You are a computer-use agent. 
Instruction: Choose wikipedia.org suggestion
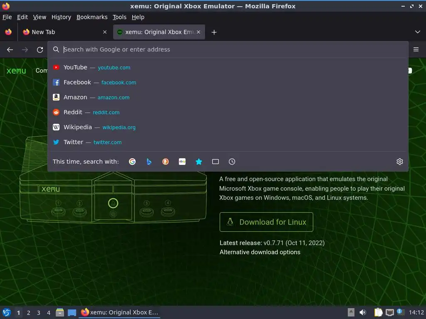coord(228,127)
